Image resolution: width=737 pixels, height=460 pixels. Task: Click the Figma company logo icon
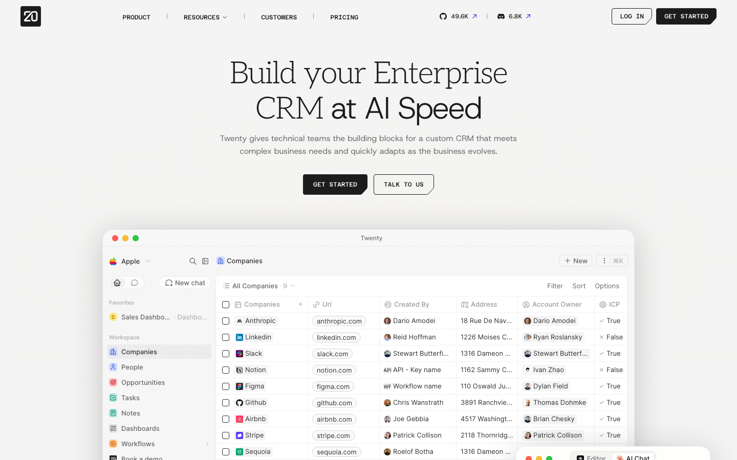240,386
